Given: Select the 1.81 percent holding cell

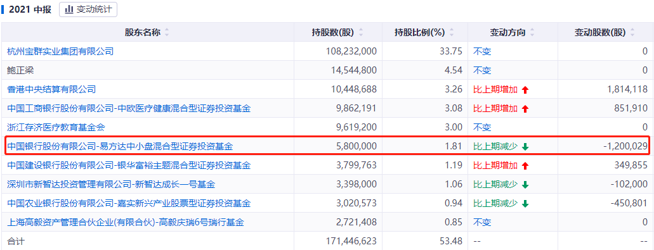Looking at the screenshot, I should 454,146.
